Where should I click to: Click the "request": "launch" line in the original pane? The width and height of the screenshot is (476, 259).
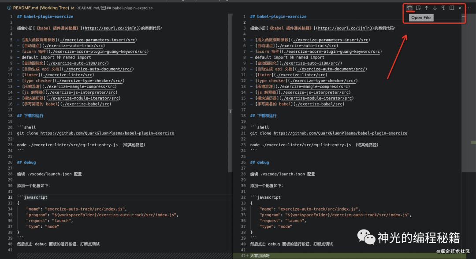point(49,221)
